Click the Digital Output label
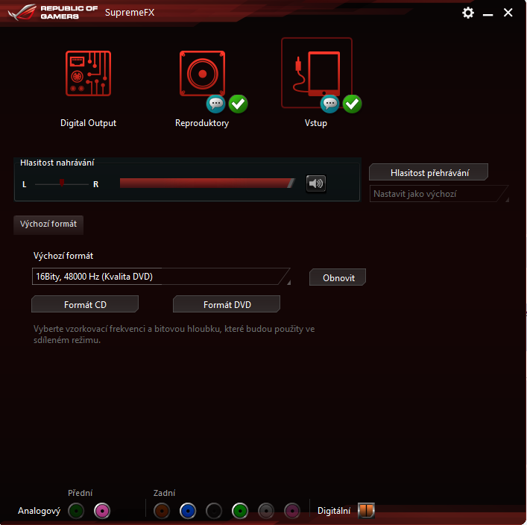 click(88, 123)
